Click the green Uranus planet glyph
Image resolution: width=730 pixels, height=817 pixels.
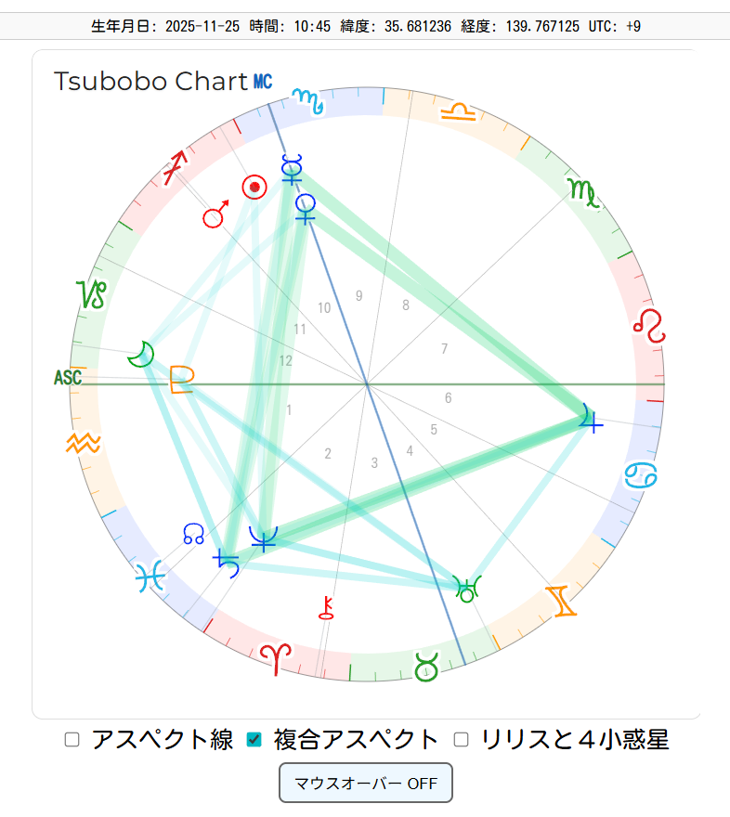[467, 587]
